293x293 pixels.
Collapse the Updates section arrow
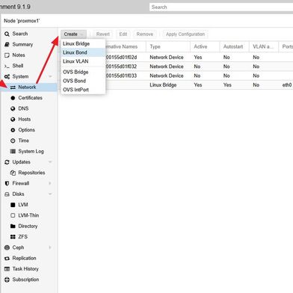click(50, 162)
